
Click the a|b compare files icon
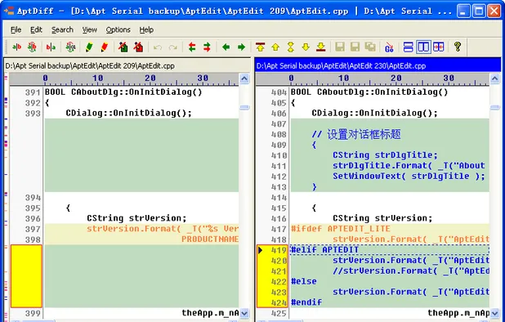16,47
